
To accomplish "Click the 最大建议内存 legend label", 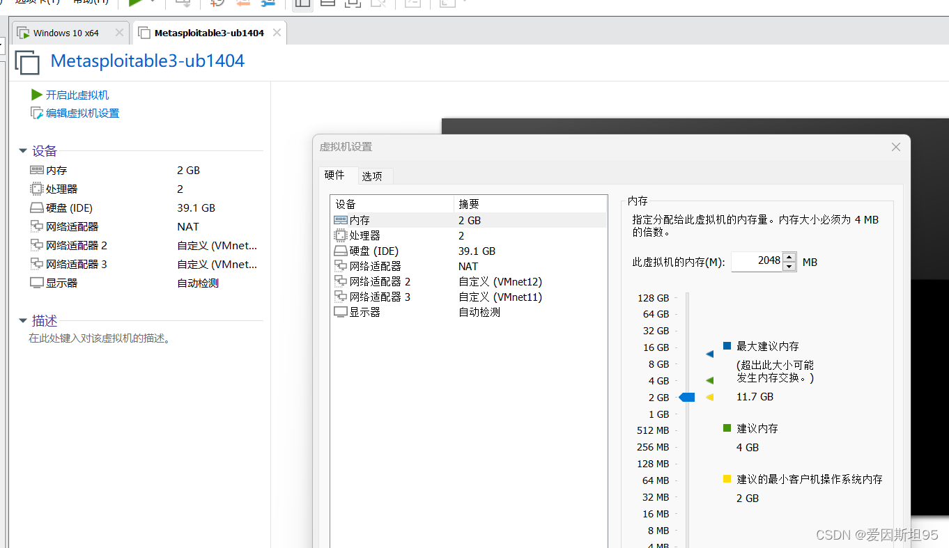I will point(768,346).
